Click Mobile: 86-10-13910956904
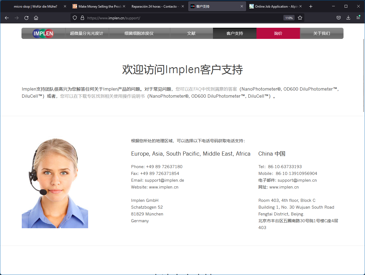This screenshot has height=275, width=365. [288, 174]
